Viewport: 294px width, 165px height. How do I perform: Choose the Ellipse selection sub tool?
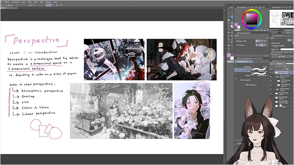coord(260,66)
